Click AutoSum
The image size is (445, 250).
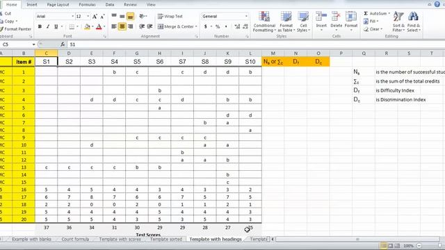tap(375, 13)
